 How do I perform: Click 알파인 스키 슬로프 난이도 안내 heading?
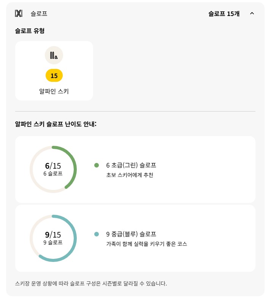56,124
